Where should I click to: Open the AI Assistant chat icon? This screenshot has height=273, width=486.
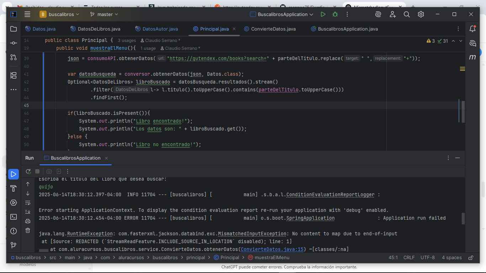click(x=472, y=43)
